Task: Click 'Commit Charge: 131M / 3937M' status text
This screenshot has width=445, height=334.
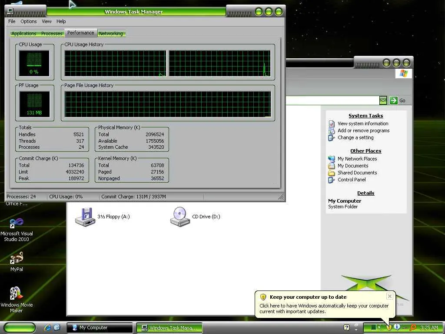Action: tap(134, 197)
